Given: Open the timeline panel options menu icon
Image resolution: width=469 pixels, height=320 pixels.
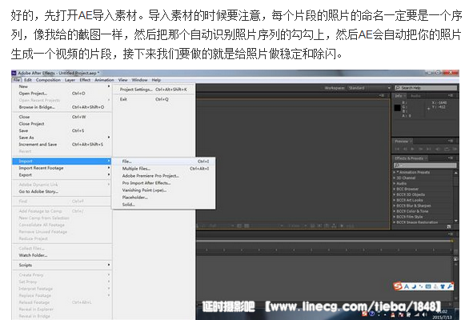Looking at the screenshot, I should coord(450,234).
